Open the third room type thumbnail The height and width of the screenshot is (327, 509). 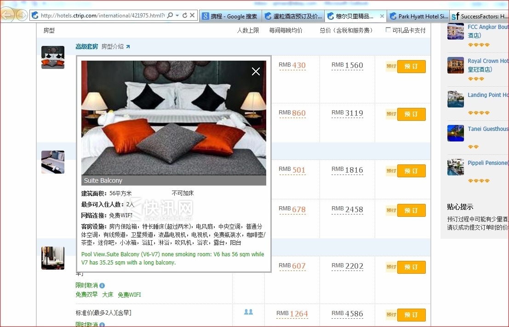(53, 258)
